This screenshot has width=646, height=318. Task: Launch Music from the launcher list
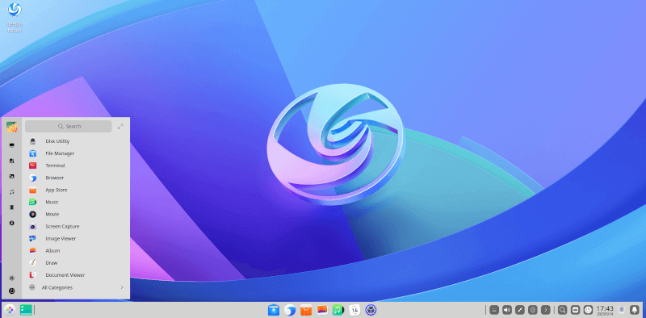pyautogui.click(x=76, y=203)
